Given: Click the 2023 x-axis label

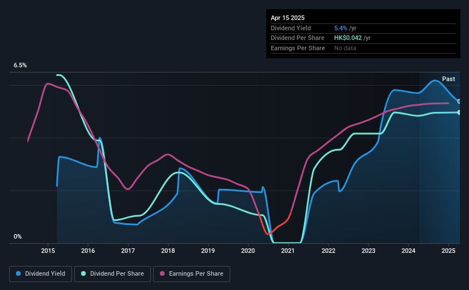Looking at the screenshot, I should pos(368,251).
